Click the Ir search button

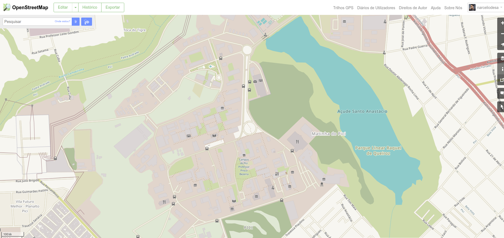tap(76, 22)
